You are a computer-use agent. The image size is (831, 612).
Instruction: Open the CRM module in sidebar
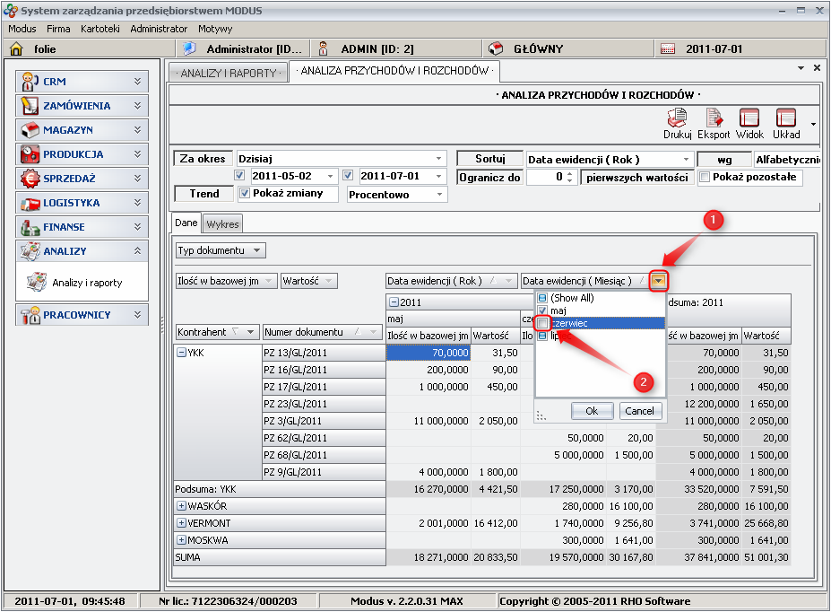click(x=81, y=82)
